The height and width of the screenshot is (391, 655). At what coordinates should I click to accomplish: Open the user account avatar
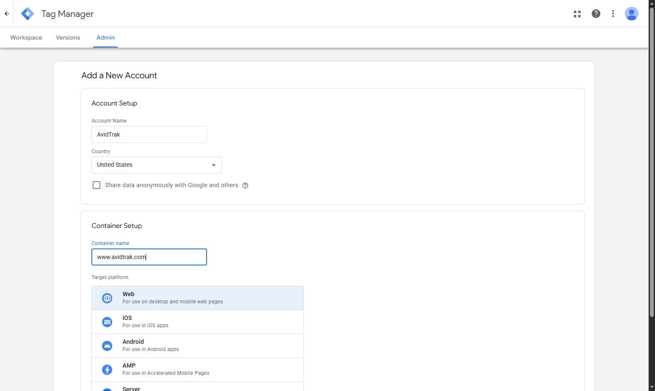(631, 14)
